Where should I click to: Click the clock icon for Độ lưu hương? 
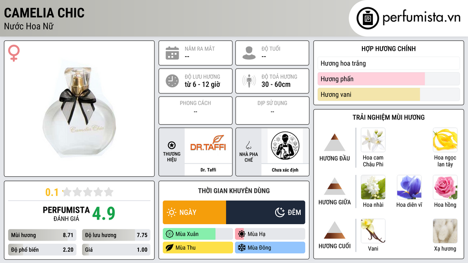(172, 81)
